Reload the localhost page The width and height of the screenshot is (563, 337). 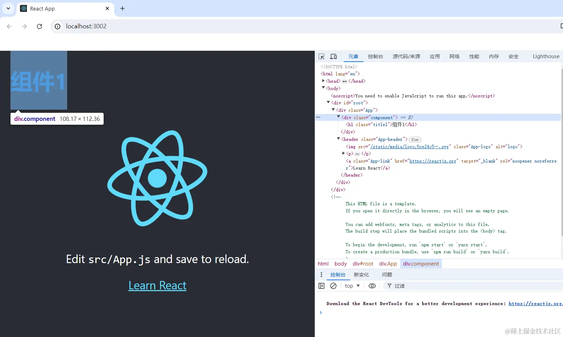[40, 26]
